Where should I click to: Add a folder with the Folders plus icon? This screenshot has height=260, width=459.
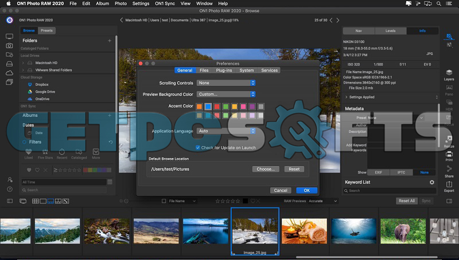pyautogui.click(x=110, y=41)
